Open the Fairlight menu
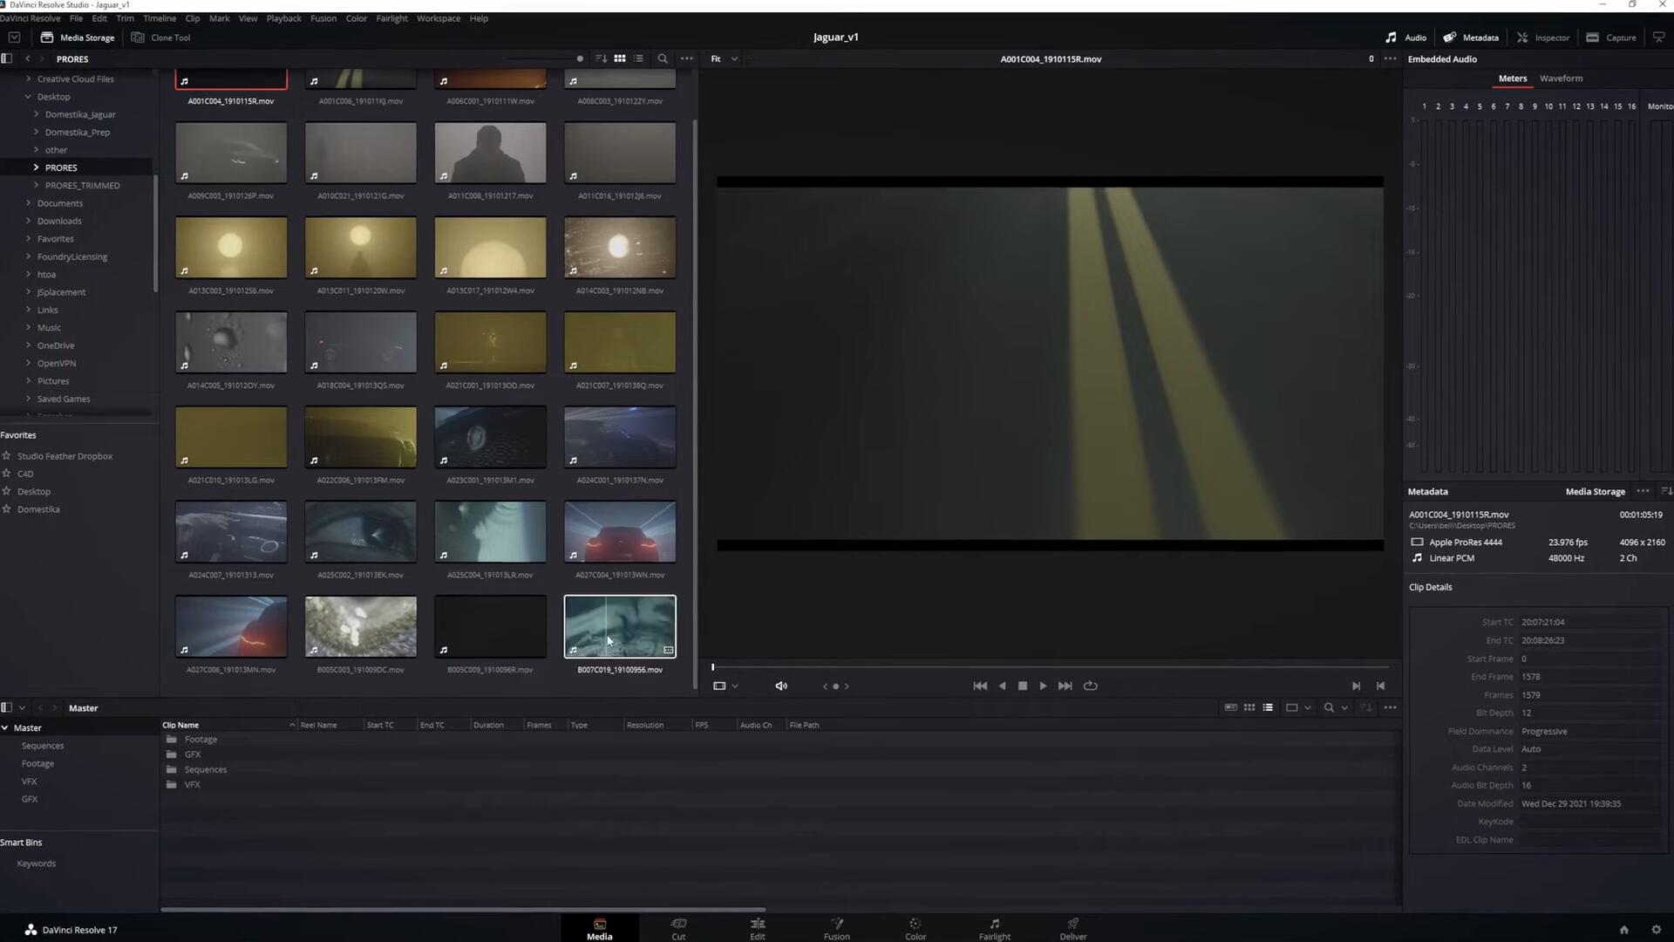This screenshot has width=1674, height=942. tap(391, 17)
